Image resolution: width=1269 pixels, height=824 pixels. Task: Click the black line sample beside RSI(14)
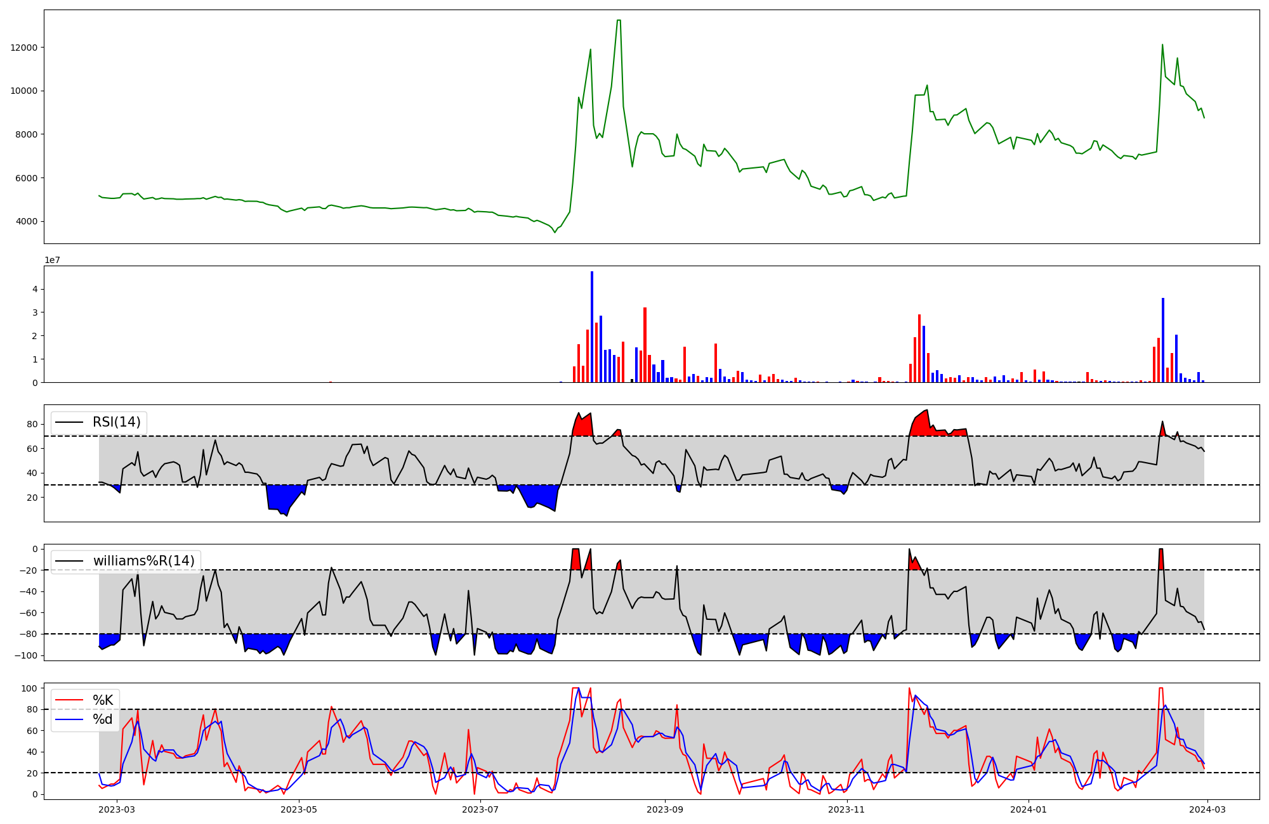(69, 422)
